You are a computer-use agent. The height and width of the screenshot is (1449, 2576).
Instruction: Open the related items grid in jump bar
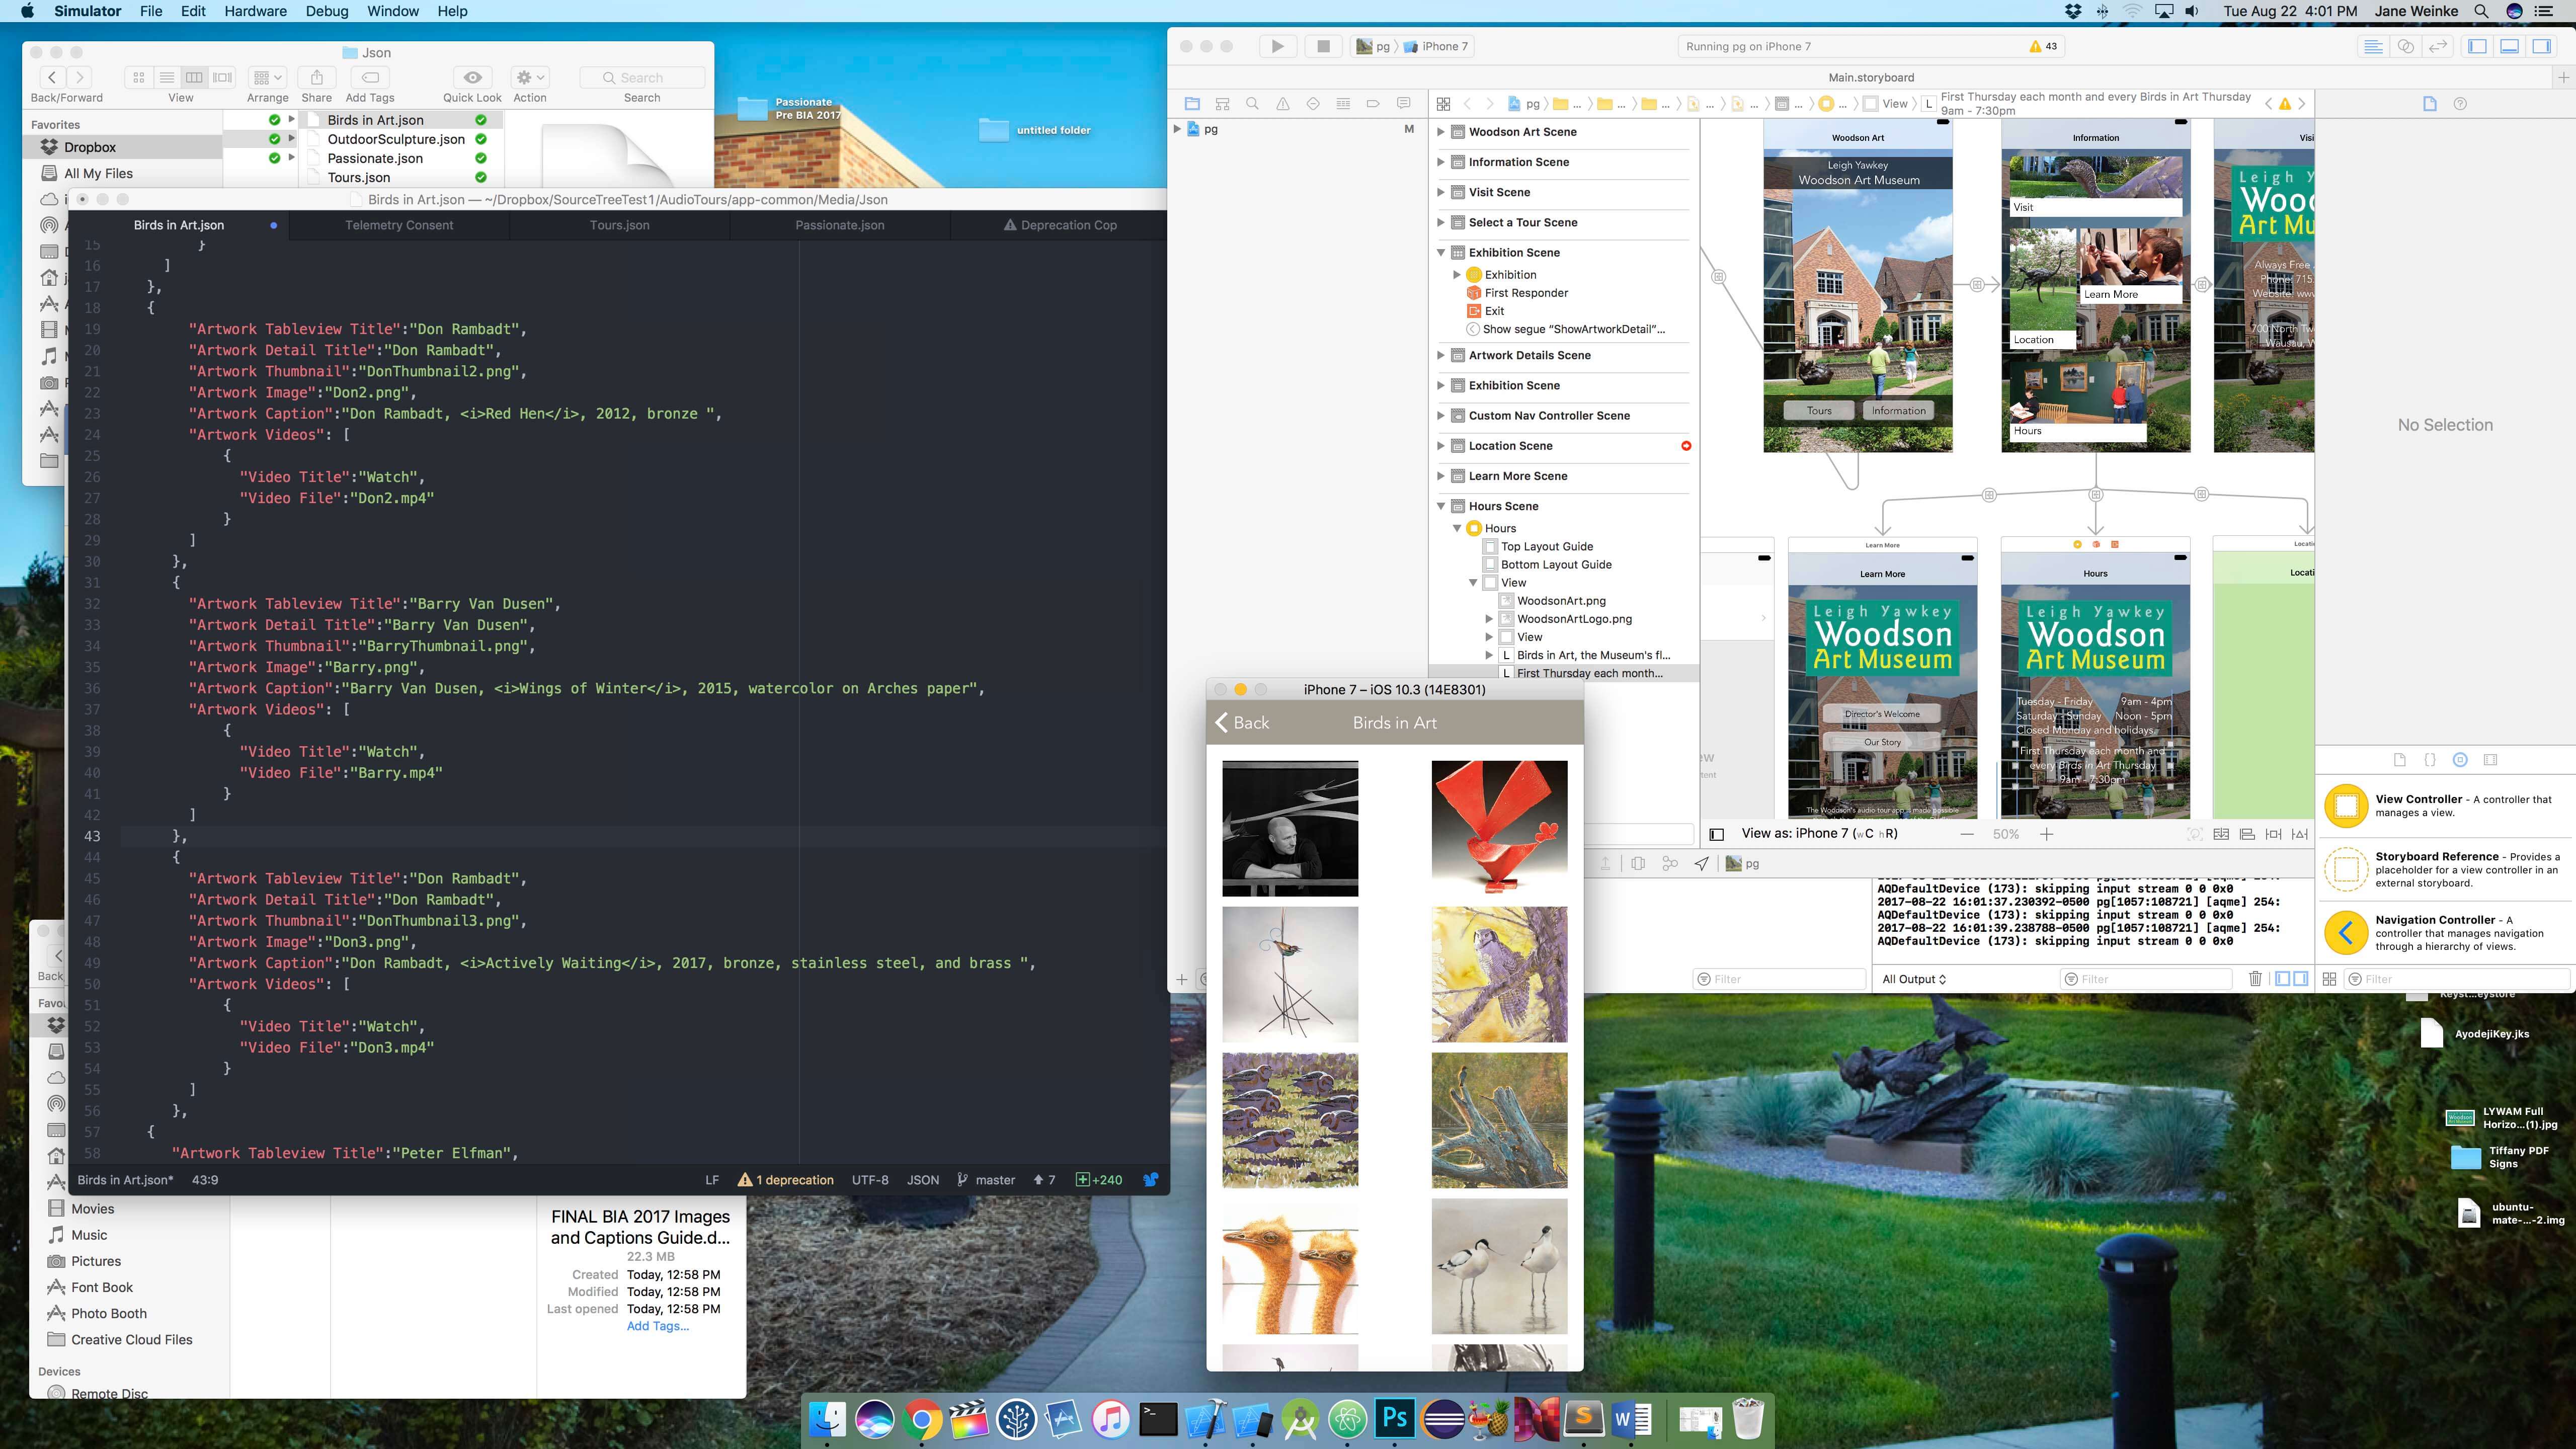point(1443,104)
